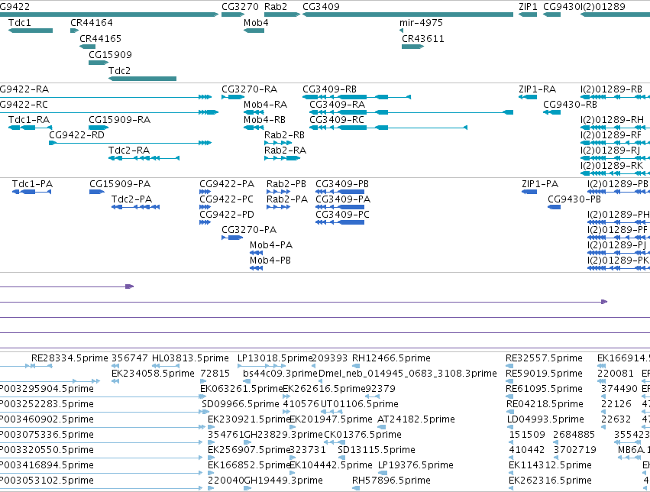Select the mir-4975 feature label
650x492 pixels.
[x=421, y=23]
